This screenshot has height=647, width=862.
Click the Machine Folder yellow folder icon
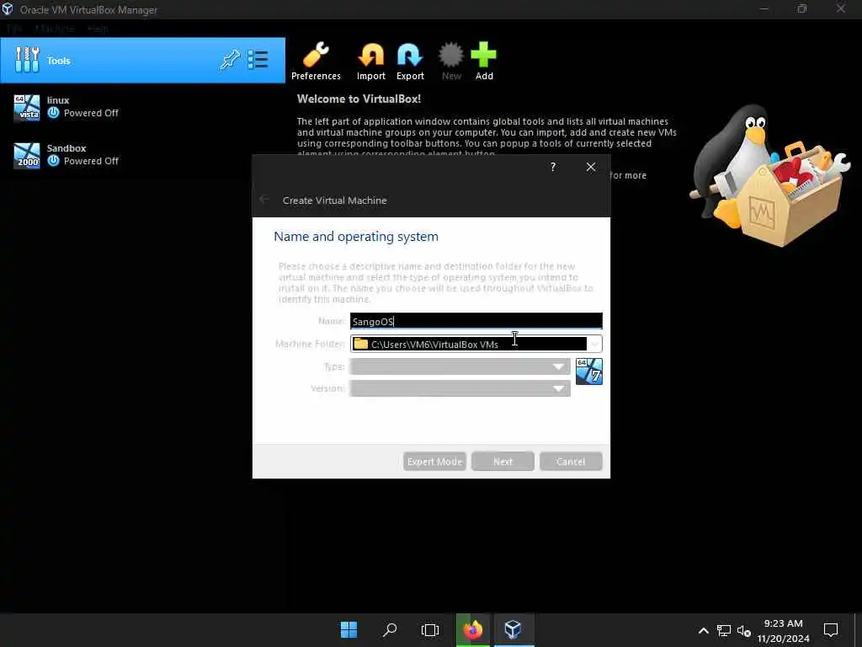(360, 344)
